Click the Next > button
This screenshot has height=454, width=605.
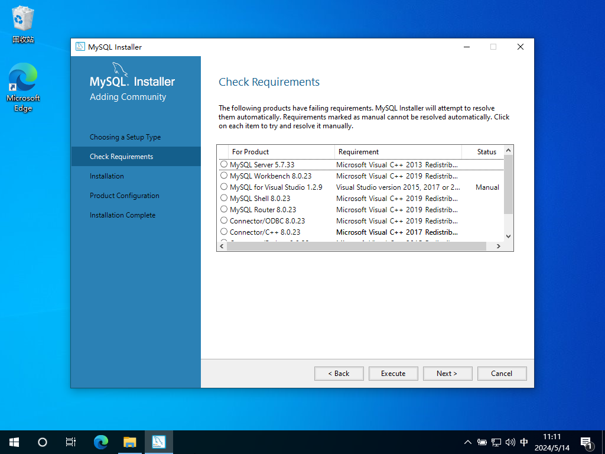447,374
